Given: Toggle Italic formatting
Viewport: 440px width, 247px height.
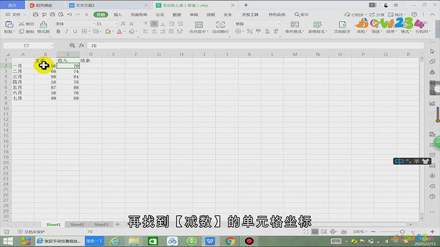Looking at the screenshot, I should 67,32.
